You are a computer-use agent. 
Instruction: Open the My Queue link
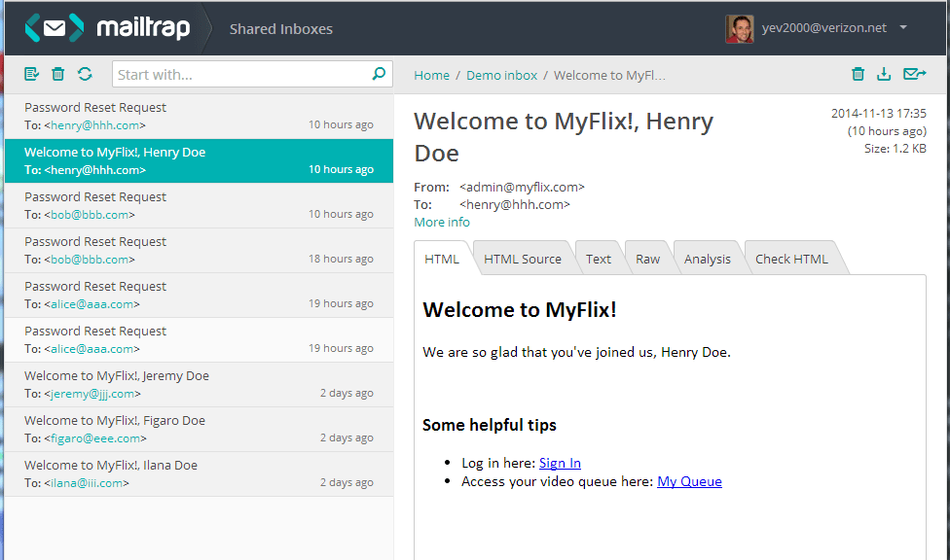click(x=689, y=481)
